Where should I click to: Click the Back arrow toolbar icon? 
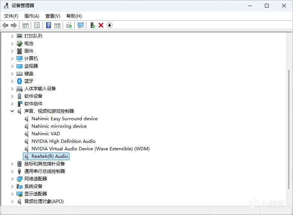pos(5,25)
